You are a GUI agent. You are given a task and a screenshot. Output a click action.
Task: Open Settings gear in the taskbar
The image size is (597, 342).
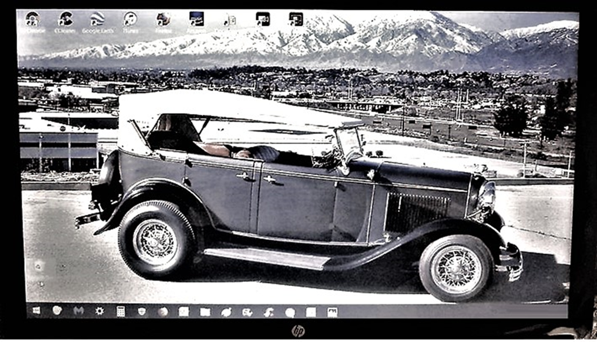coord(100,310)
